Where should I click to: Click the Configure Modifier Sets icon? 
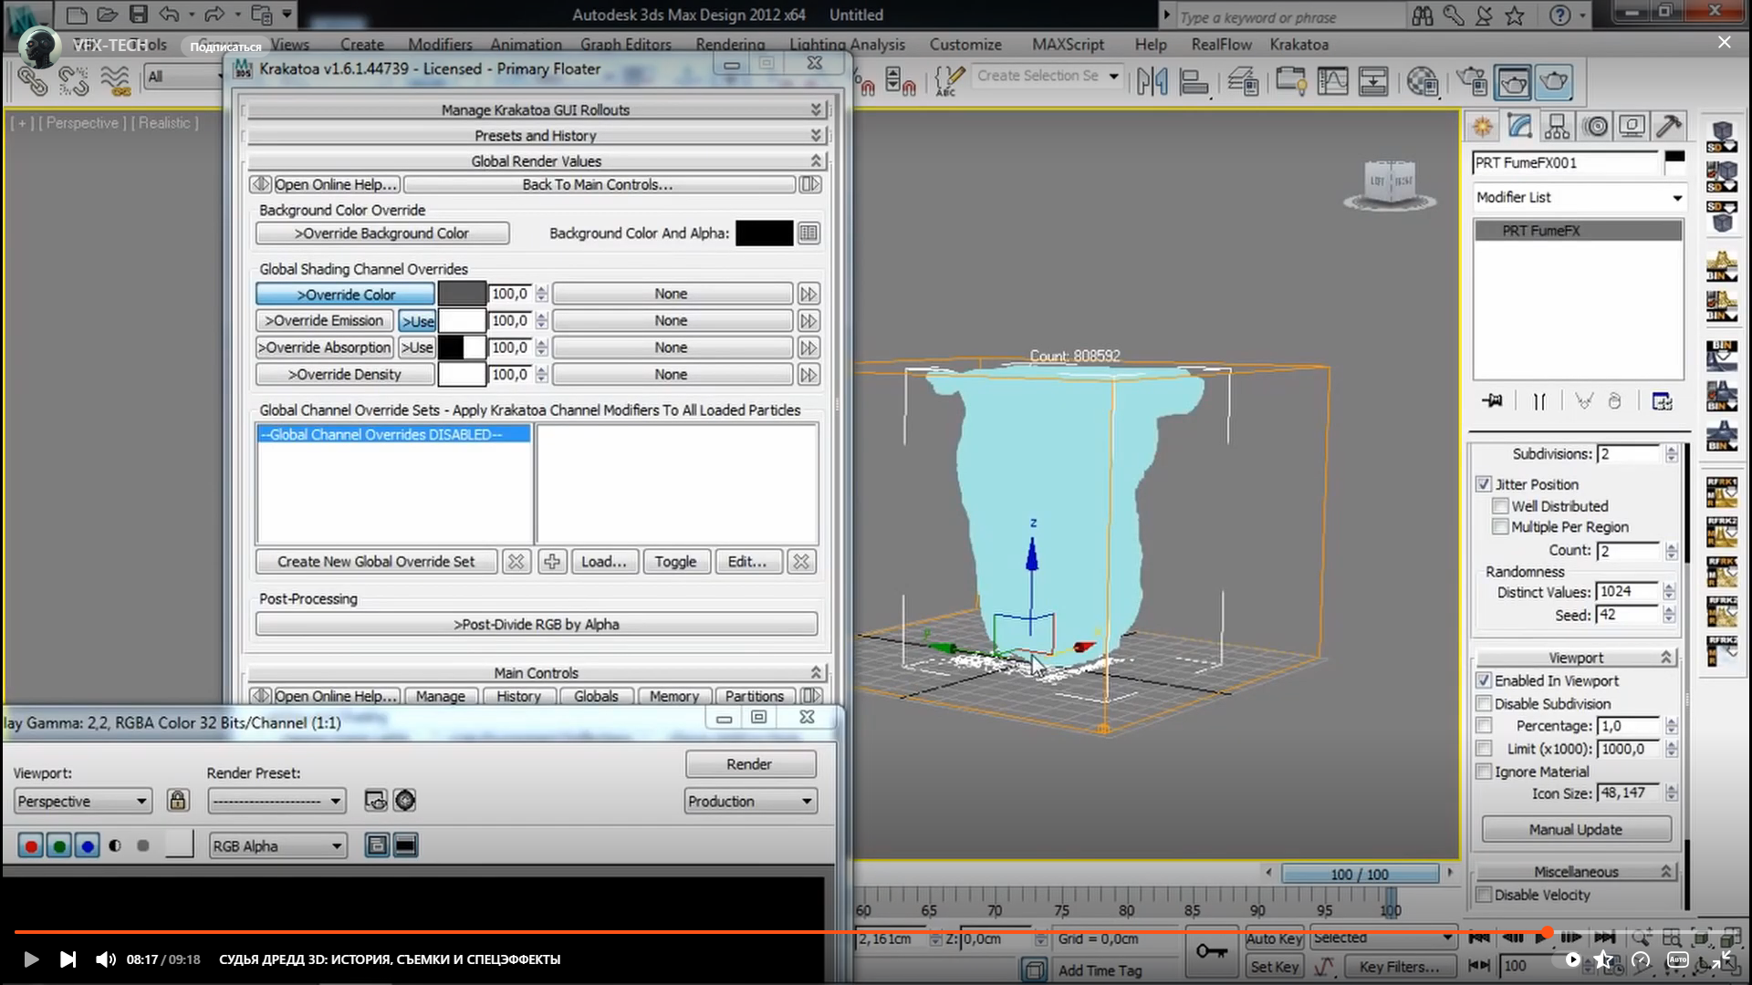(1662, 400)
